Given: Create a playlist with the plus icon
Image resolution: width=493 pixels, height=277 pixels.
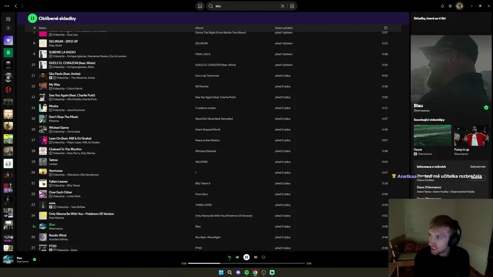Looking at the screenshot, I should click(8, 28).
